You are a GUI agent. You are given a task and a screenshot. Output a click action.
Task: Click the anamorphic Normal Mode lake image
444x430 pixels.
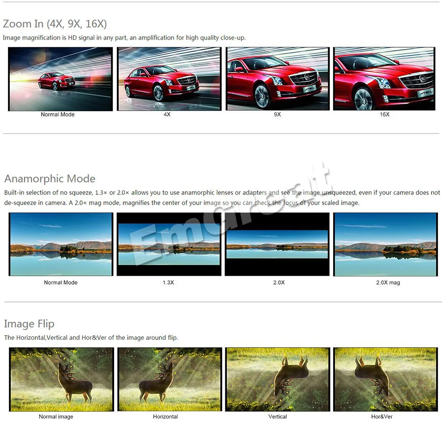tap(61, 244)
